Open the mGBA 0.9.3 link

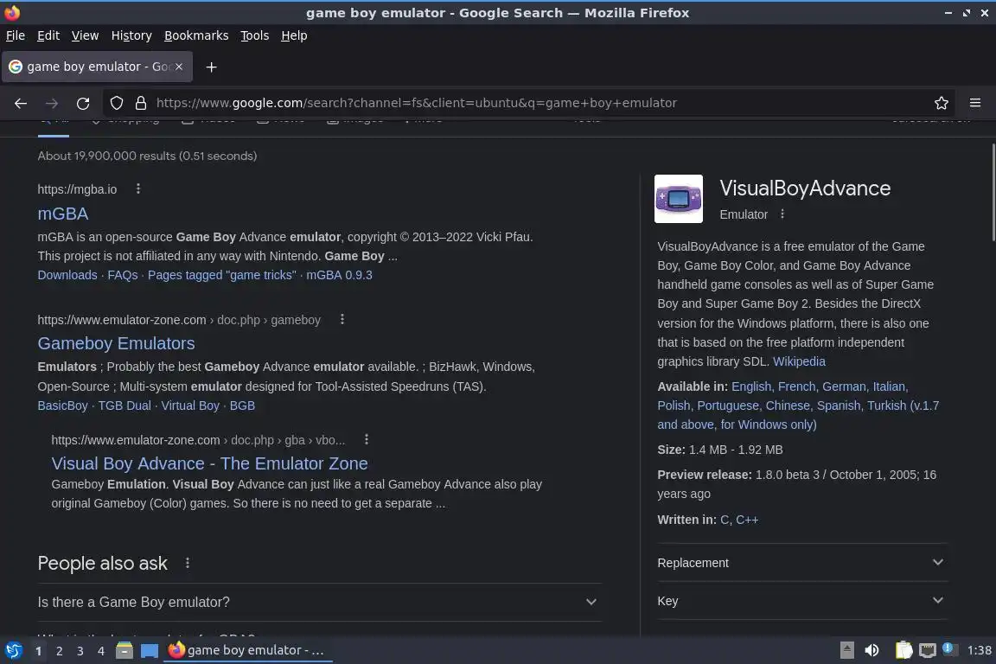point(339,275)
